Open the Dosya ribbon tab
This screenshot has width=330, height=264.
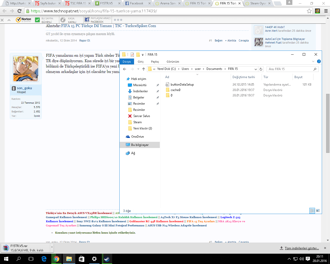tap(127, 62)
